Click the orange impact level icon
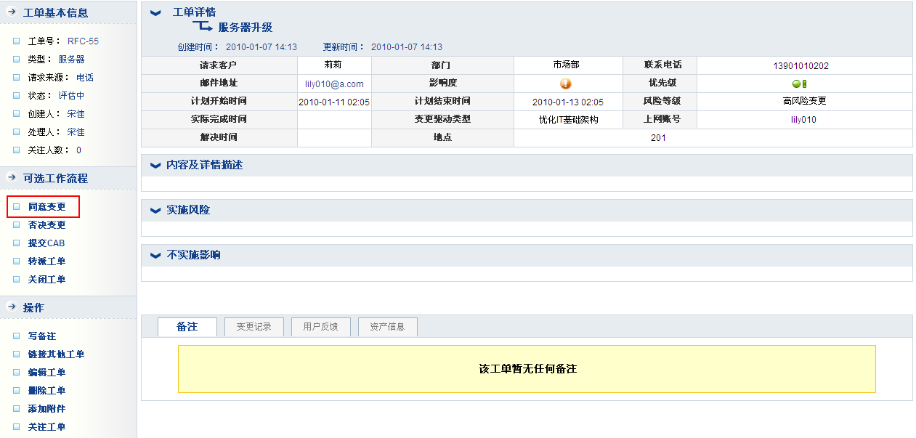Image resolution: width=916 pixels, height=438 pixels. 566,84
